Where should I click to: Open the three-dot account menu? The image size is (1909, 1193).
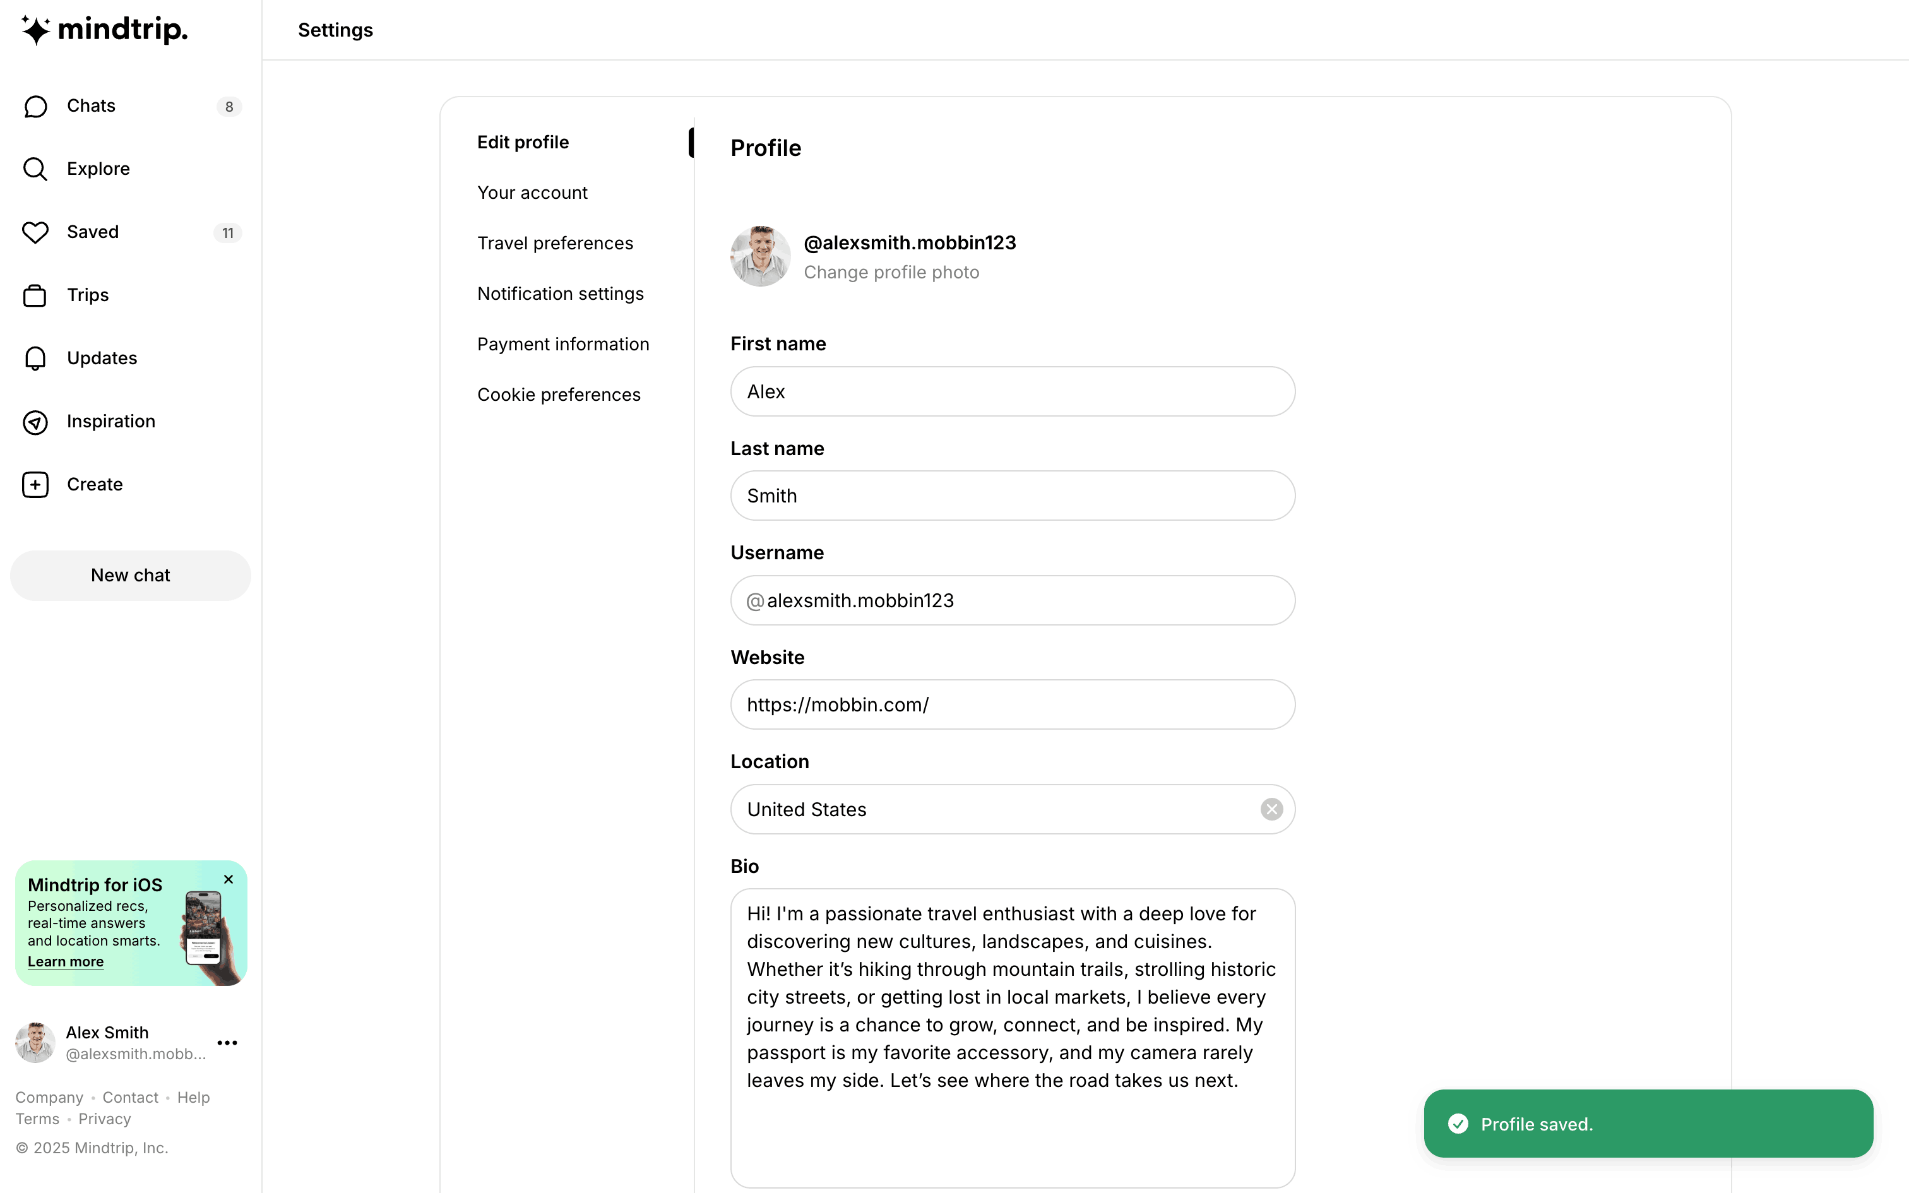point(227,1043)
